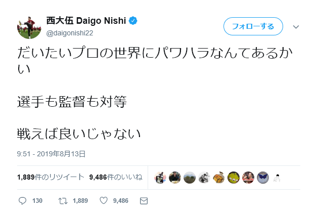Like the tweet with the heart icon

point(104,200)
